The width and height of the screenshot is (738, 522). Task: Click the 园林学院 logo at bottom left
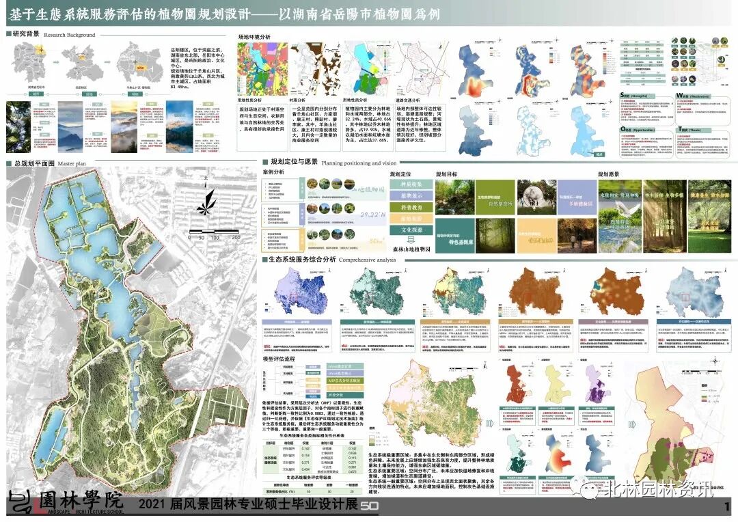pyautogui.click(x=66, y=503)
